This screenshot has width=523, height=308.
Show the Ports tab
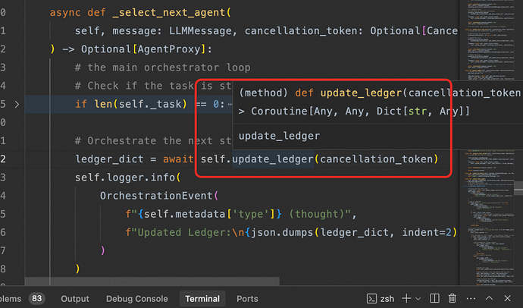coord(247,299)
